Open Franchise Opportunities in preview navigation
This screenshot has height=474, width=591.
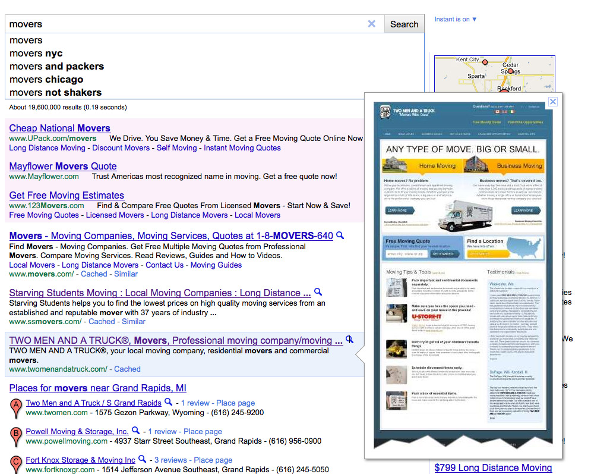525,121
